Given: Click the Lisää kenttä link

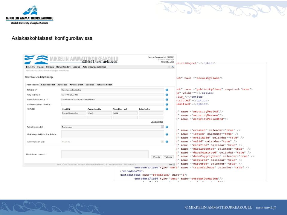Looking at the screenshot, I should coord(157,122).
